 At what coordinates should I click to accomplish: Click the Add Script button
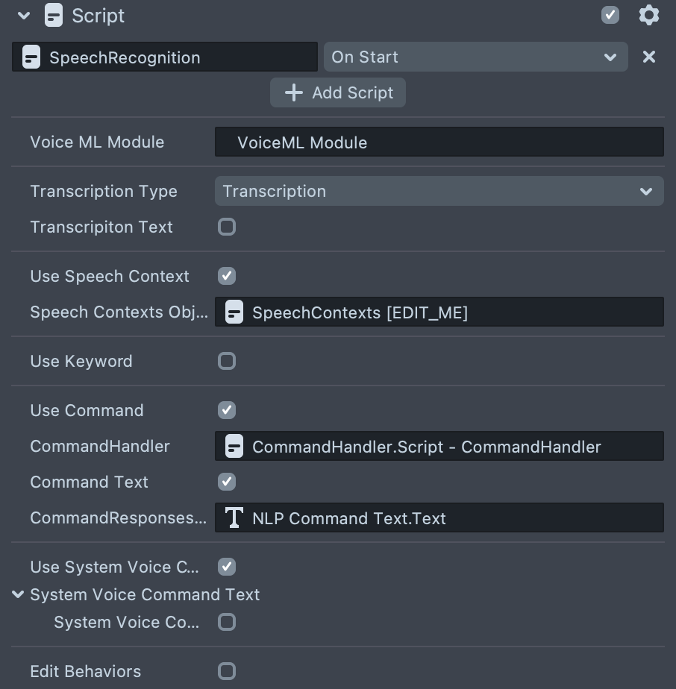[338, 92]
